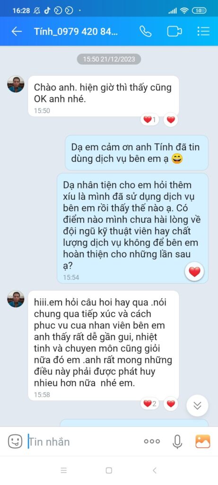Open more options three-dots in input bar

click(x=152, y=442)
